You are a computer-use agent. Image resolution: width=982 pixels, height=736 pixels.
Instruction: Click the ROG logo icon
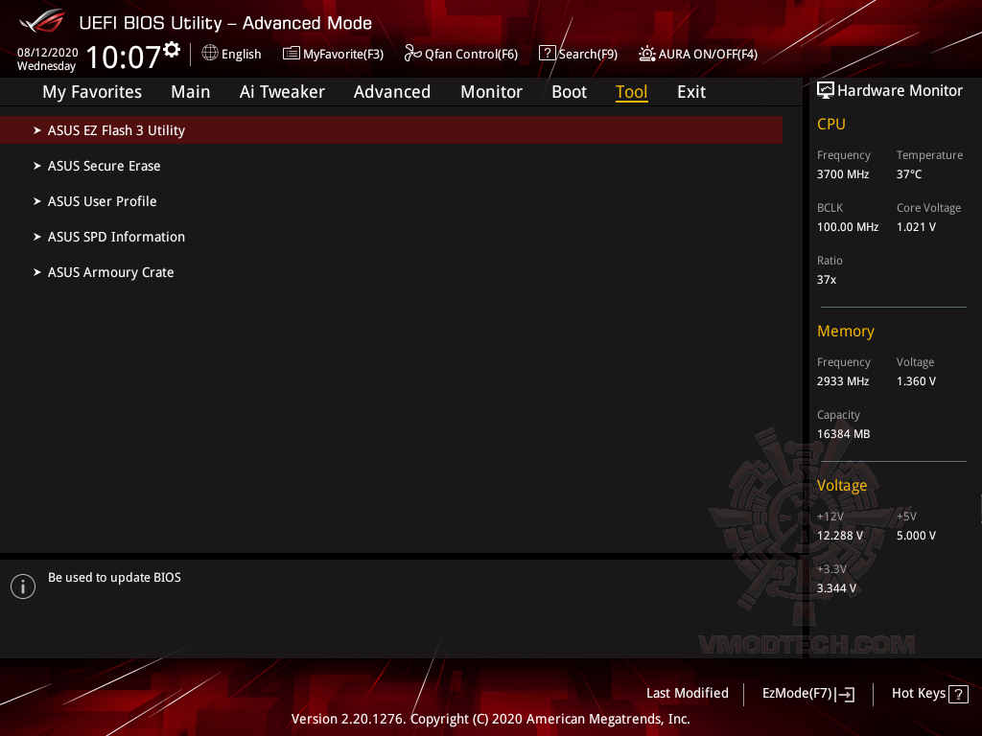pos(42,21)
